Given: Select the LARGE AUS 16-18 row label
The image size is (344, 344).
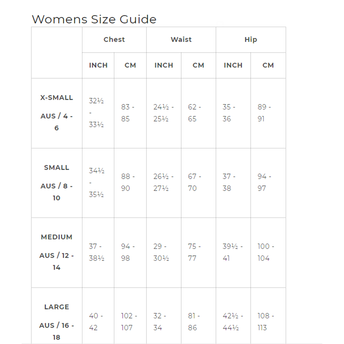Looking at the screenshot, I should click(x=57, y=322).
